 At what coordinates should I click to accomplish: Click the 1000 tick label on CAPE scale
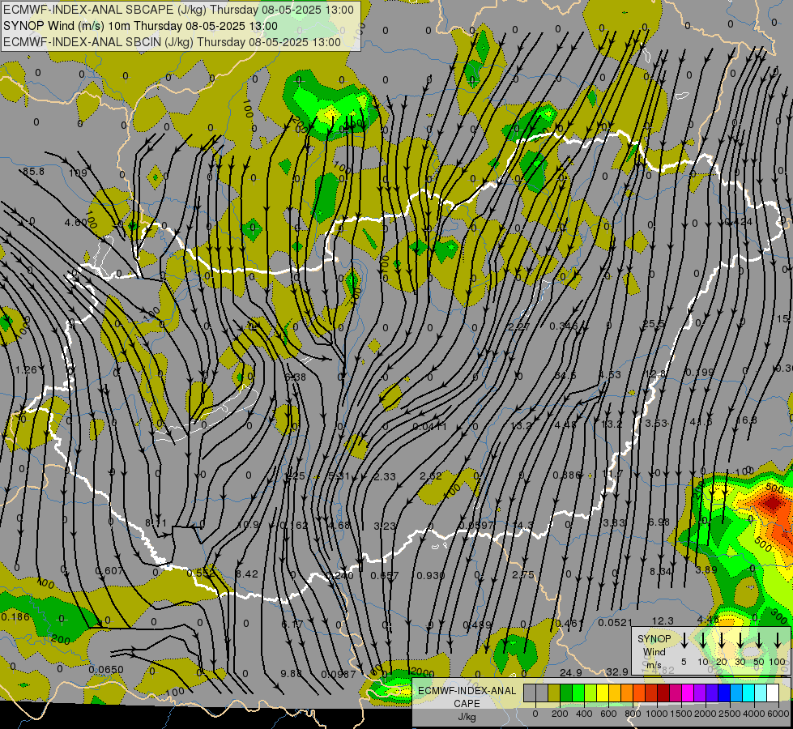click(657, 714)
